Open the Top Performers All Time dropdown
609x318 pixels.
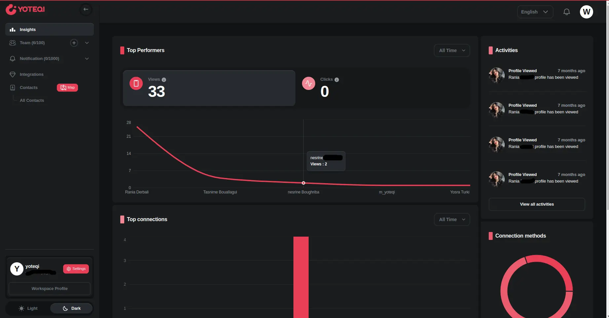pos(452,50)
